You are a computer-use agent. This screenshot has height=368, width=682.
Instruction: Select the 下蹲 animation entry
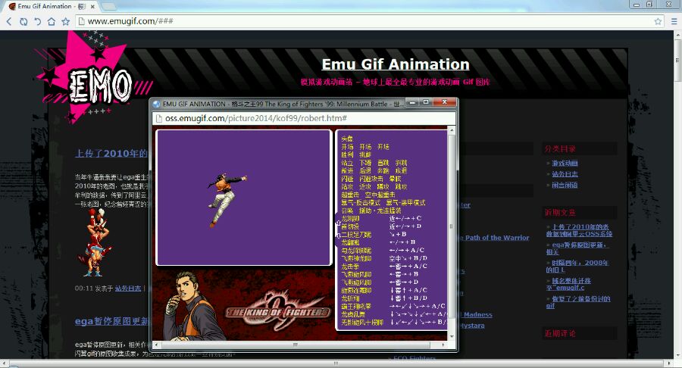(365, 163)
